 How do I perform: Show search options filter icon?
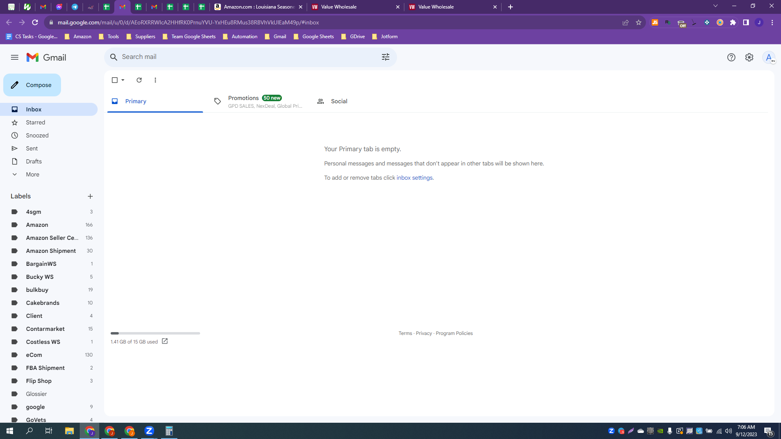tap(386, 57)
